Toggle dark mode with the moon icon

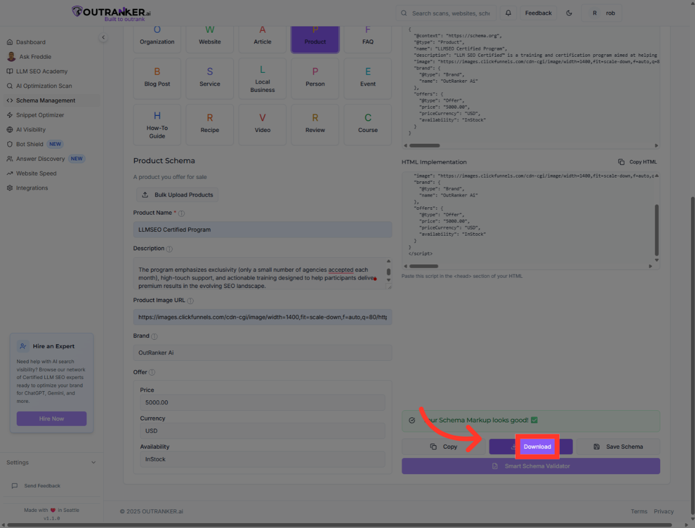coord(569,13)
